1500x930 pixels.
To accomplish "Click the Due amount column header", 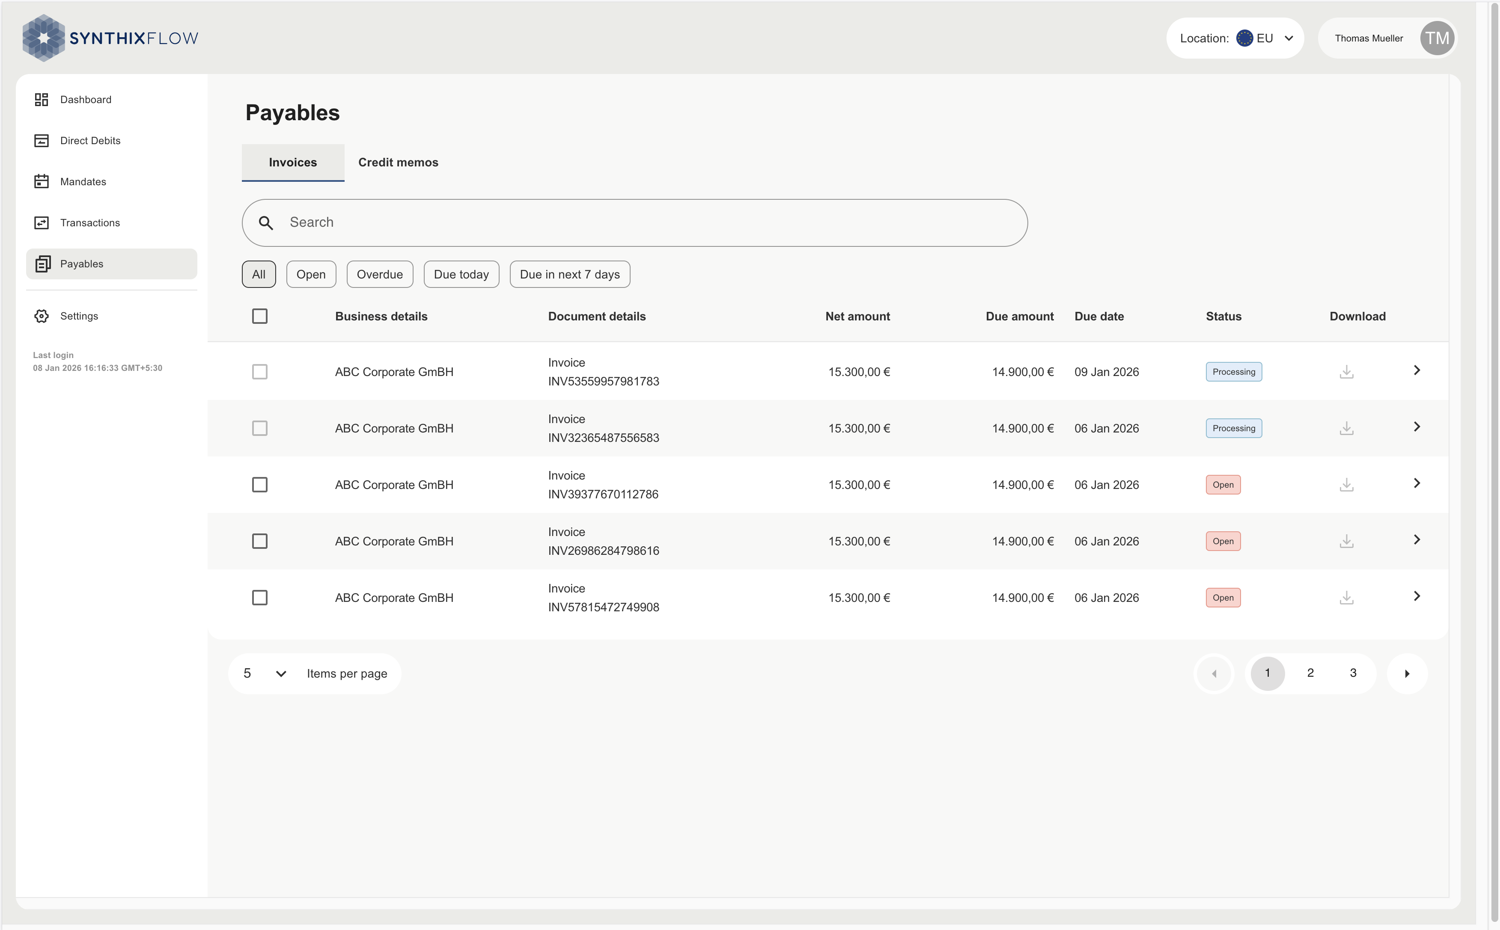I will 1019,316.
